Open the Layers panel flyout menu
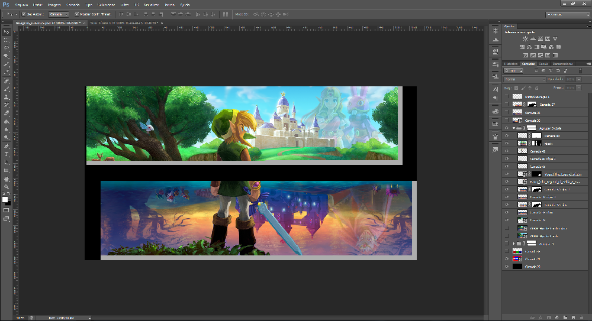The image size is (592, 321). coord(588,64)
